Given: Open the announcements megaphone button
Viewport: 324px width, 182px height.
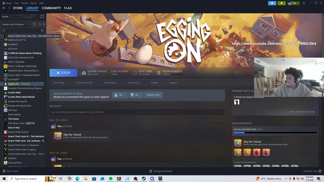Looking at the screenshot, I should click(x=272, y=3).
